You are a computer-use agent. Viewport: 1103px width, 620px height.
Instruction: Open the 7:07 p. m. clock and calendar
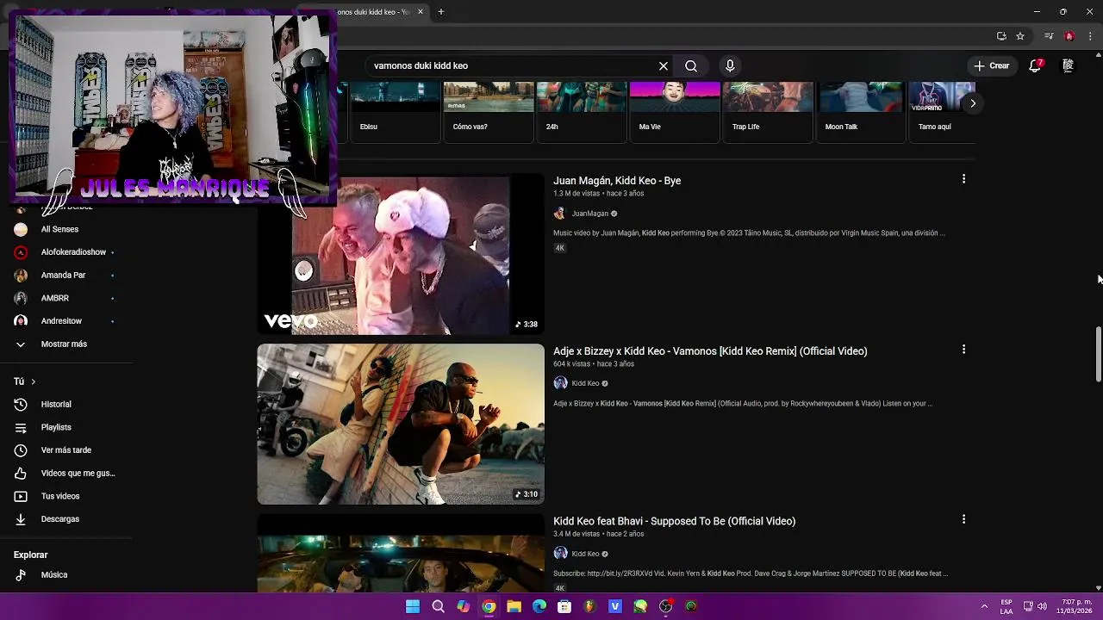(1076, 606)
